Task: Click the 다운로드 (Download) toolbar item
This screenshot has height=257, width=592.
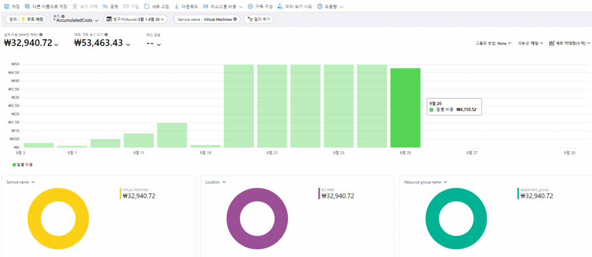Action: click(x=186, y=6)
